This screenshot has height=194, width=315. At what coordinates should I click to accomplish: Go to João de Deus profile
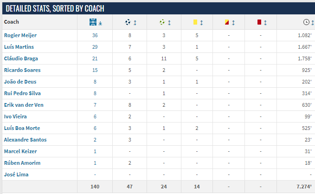(x=20, y=82)
